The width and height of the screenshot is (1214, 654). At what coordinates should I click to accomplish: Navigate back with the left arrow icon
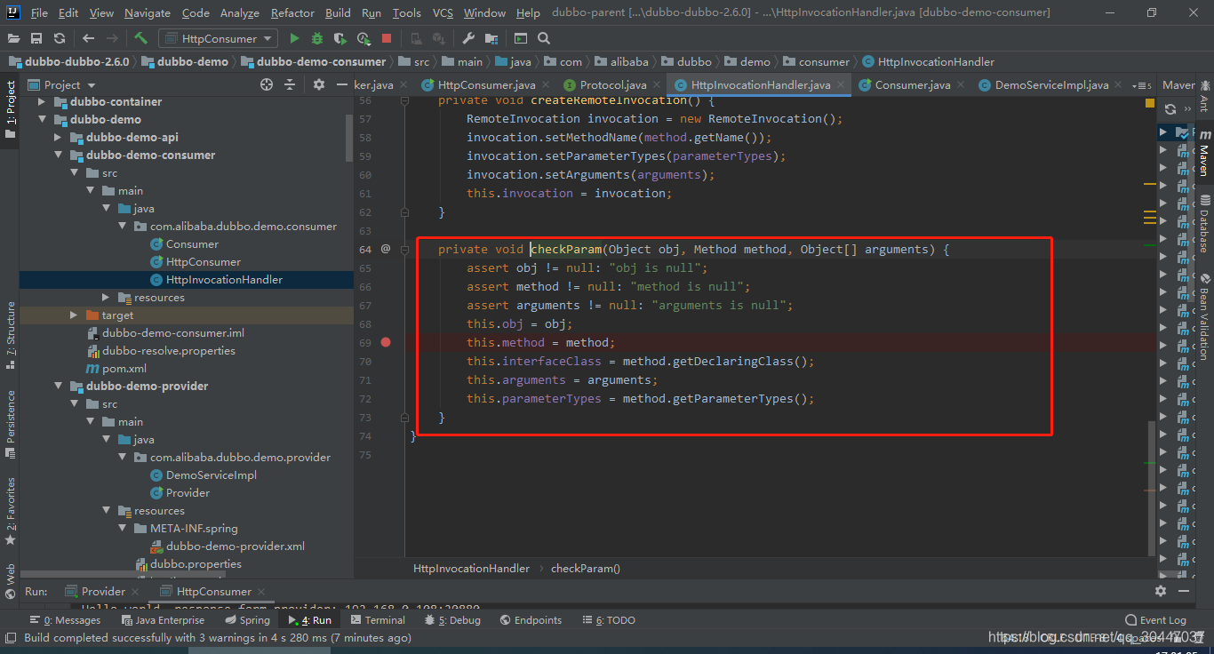coord(88,38)
